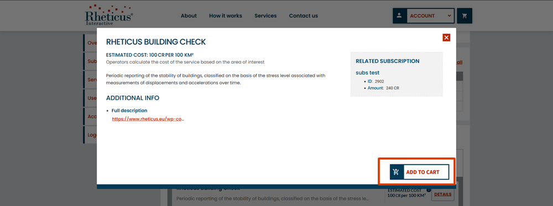Click the RELATED SUBSCRIPTION heading
553x206 pixels.
tap(388, 61)
